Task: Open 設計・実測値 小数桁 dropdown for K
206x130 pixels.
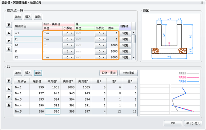Action: coord(69,51)
